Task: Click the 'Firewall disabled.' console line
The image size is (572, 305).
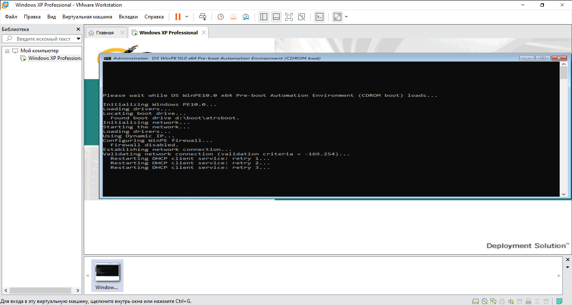Action: tap(144, 145)
